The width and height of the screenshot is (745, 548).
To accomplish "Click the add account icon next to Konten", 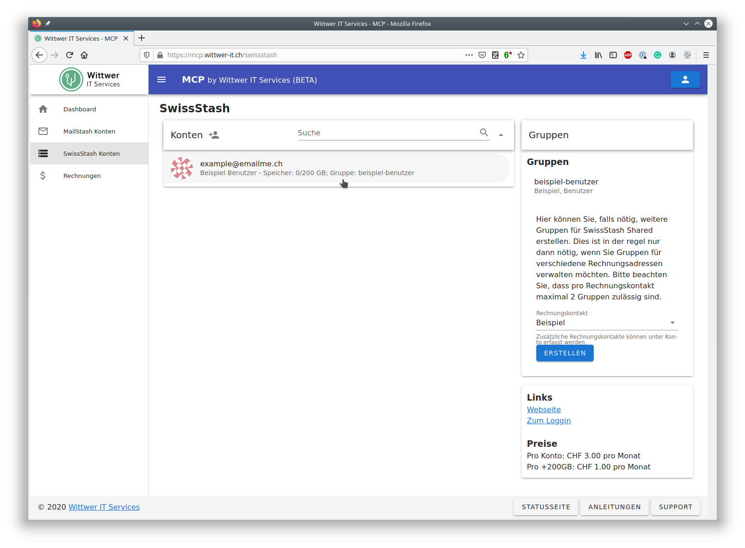I will click(x=214, y=135).
